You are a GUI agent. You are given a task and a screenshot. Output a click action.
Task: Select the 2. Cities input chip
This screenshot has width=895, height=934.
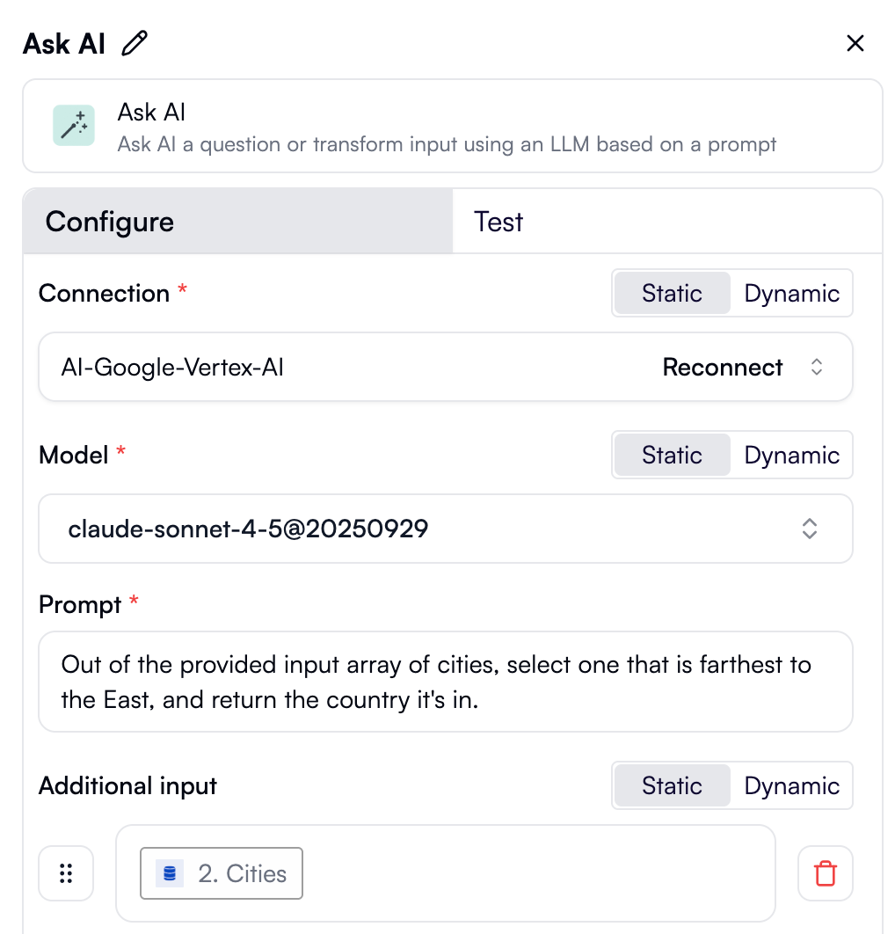pyautogui.click(x=221, y=873)
